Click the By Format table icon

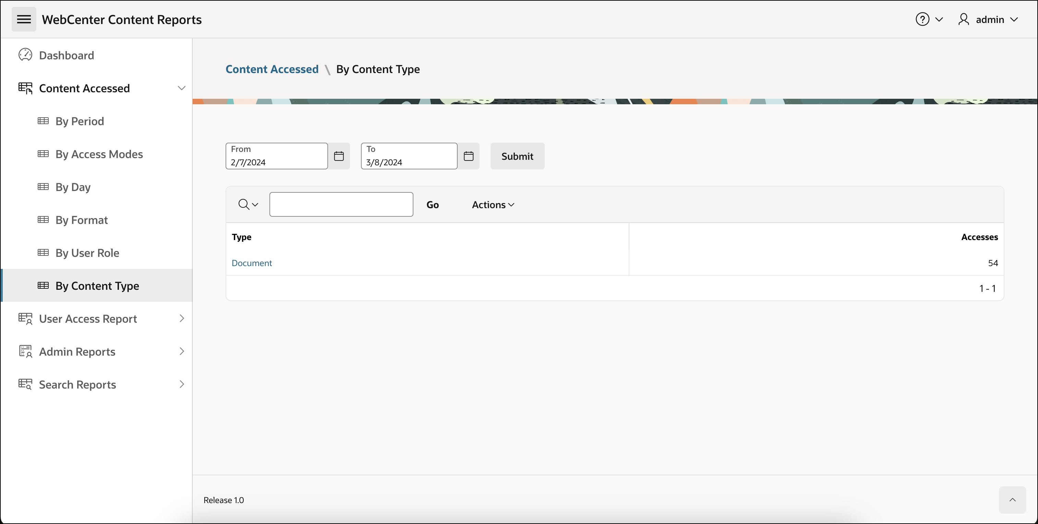pyautogui.click(x=43, y=220)
